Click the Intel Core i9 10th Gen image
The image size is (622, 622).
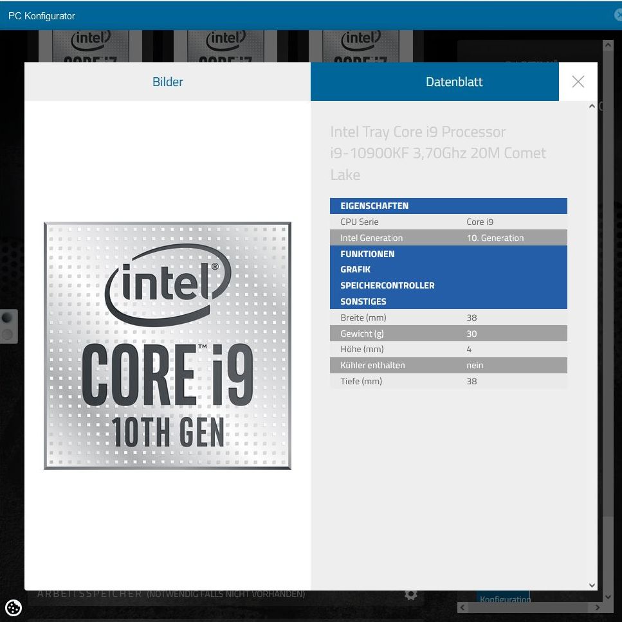click(167, 346)
